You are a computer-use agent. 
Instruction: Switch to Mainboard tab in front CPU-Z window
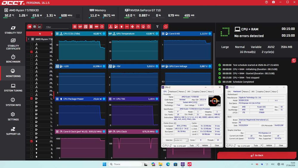173,92
